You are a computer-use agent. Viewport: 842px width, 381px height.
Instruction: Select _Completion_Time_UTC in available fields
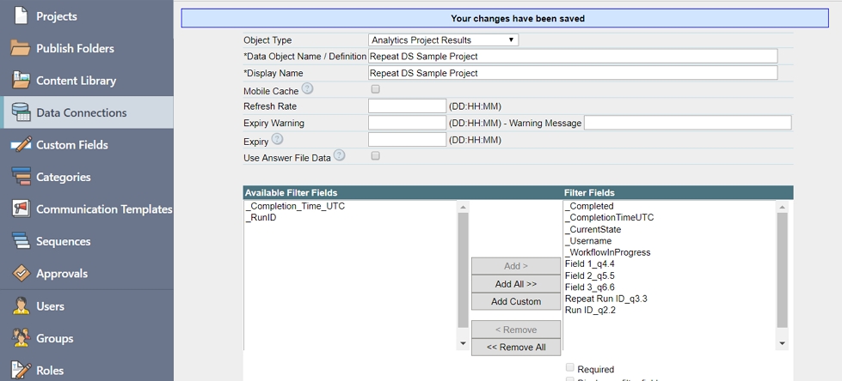click(x=295, y=206)
